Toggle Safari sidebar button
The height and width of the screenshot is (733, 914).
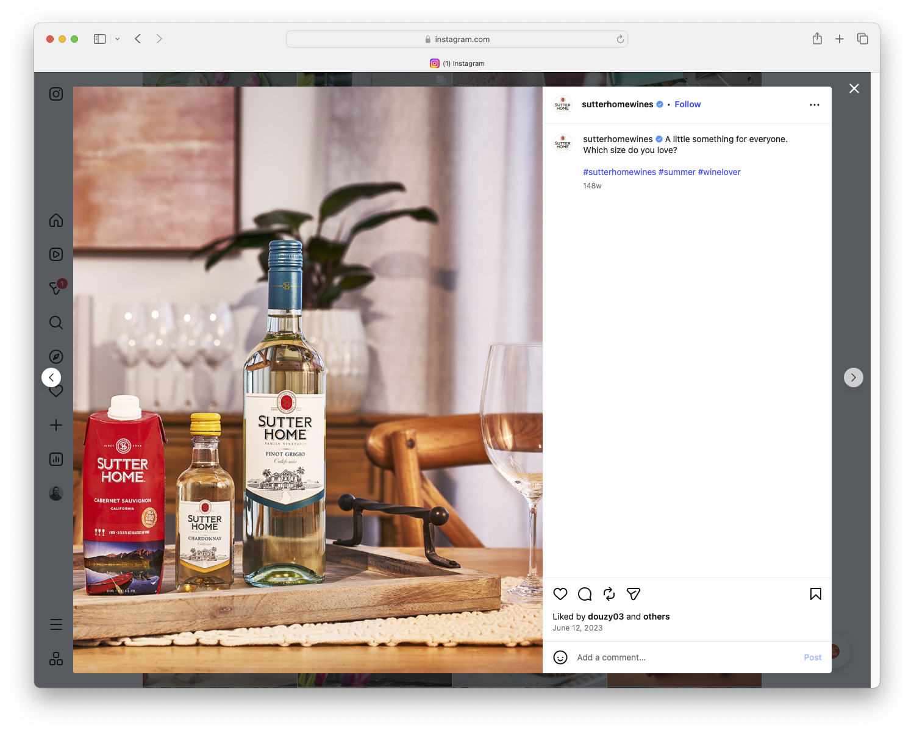[x=100, y=39]
